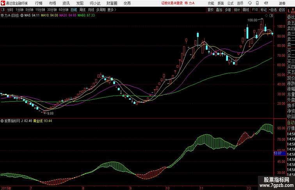Open the 交易 menu

(127, 3)
